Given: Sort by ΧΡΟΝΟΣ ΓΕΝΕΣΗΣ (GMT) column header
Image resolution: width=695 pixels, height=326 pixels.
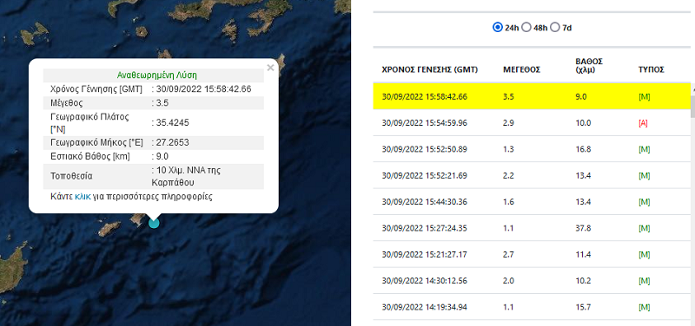Looking at the screenshot, I should click(429, 69).
